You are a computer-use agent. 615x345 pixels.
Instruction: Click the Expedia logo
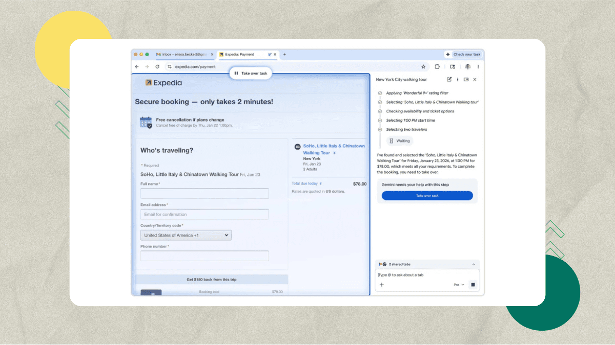click(163, 83)
